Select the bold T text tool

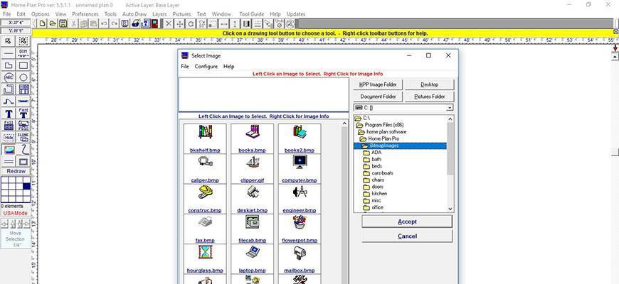tap(9, 114)
